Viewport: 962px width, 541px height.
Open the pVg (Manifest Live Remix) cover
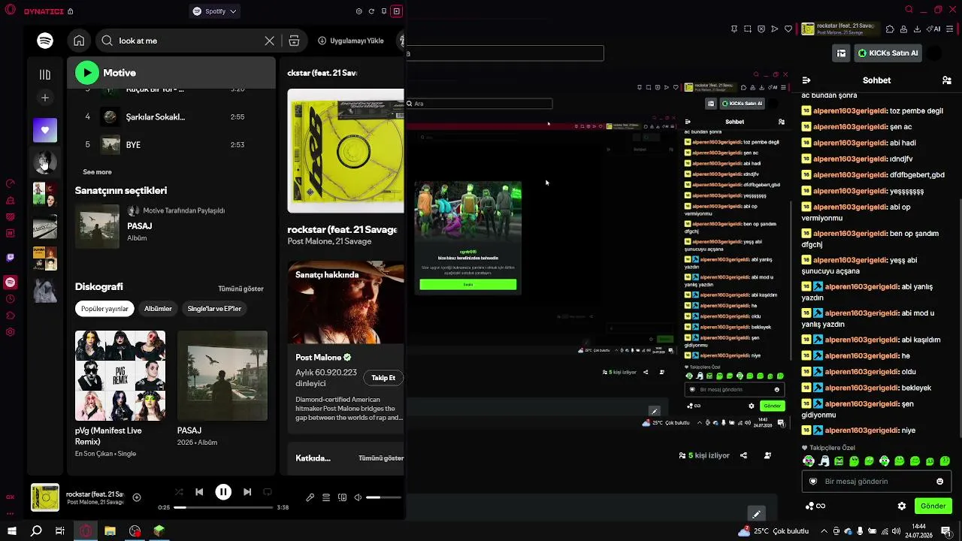pos(120,376)
